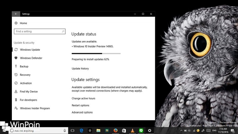The height and width of the screenshot is (134, 238).
Task: Open the network tray icon
Action: point(194,130)
